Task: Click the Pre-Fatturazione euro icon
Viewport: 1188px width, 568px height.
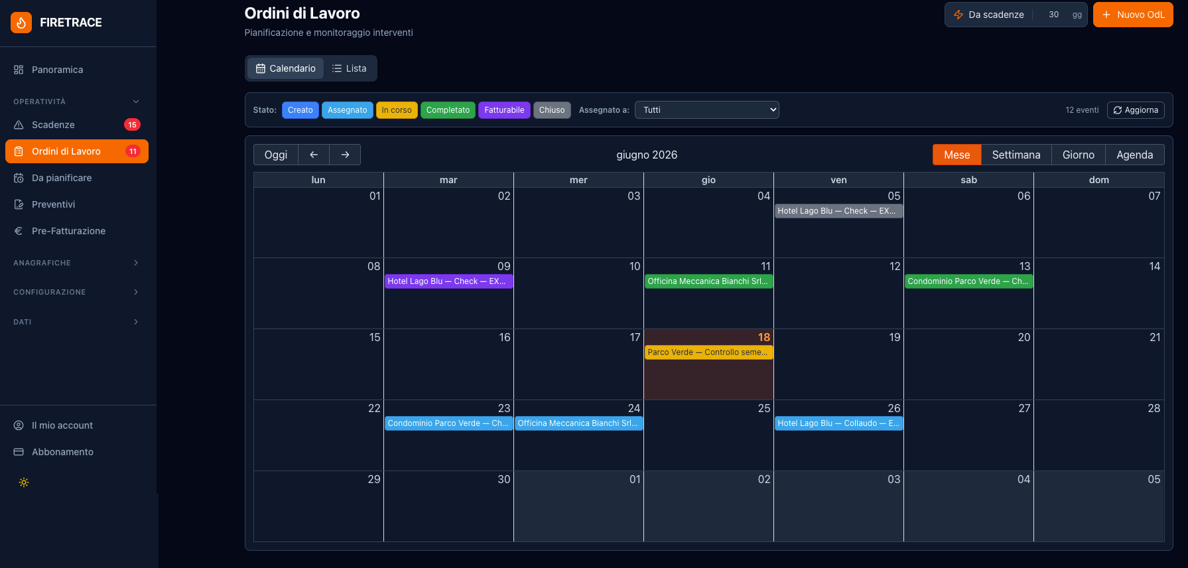Action: (19, 231)
